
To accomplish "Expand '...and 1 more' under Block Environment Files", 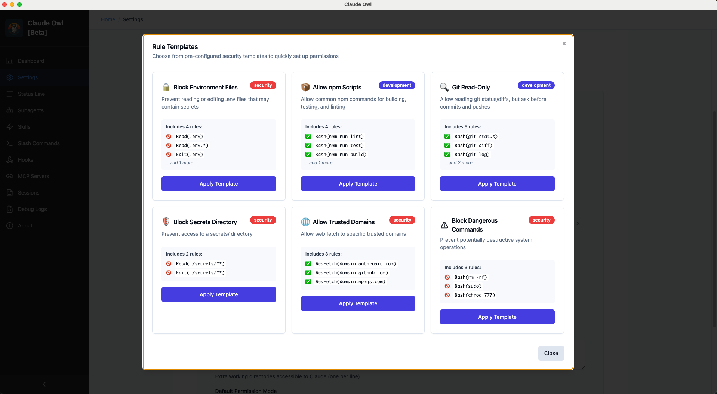I will (179, 163).
